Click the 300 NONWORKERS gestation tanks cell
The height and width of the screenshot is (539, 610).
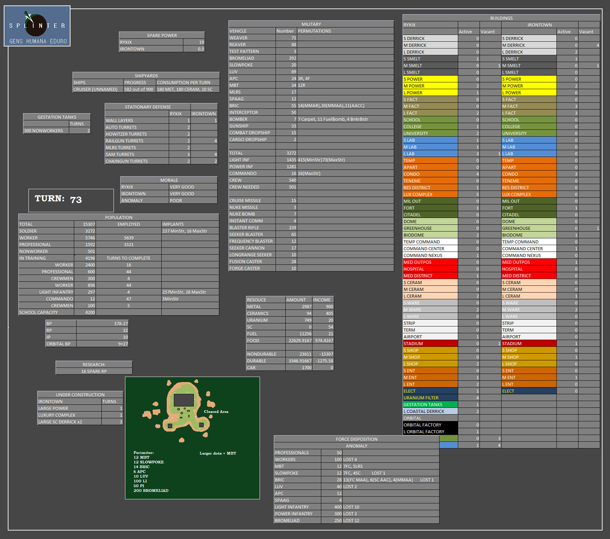tap(46, 131)
